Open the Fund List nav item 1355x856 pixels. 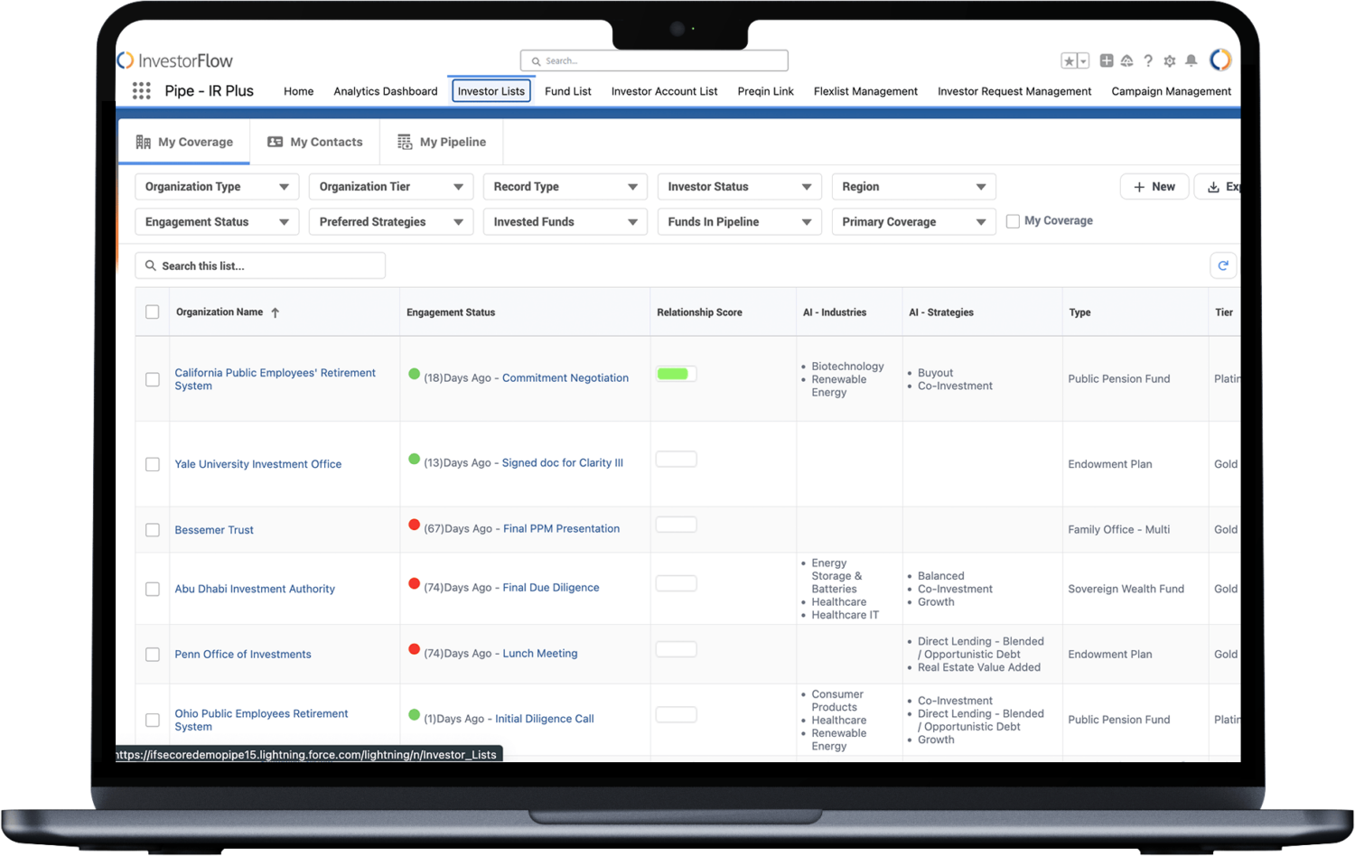pos(568,91)
